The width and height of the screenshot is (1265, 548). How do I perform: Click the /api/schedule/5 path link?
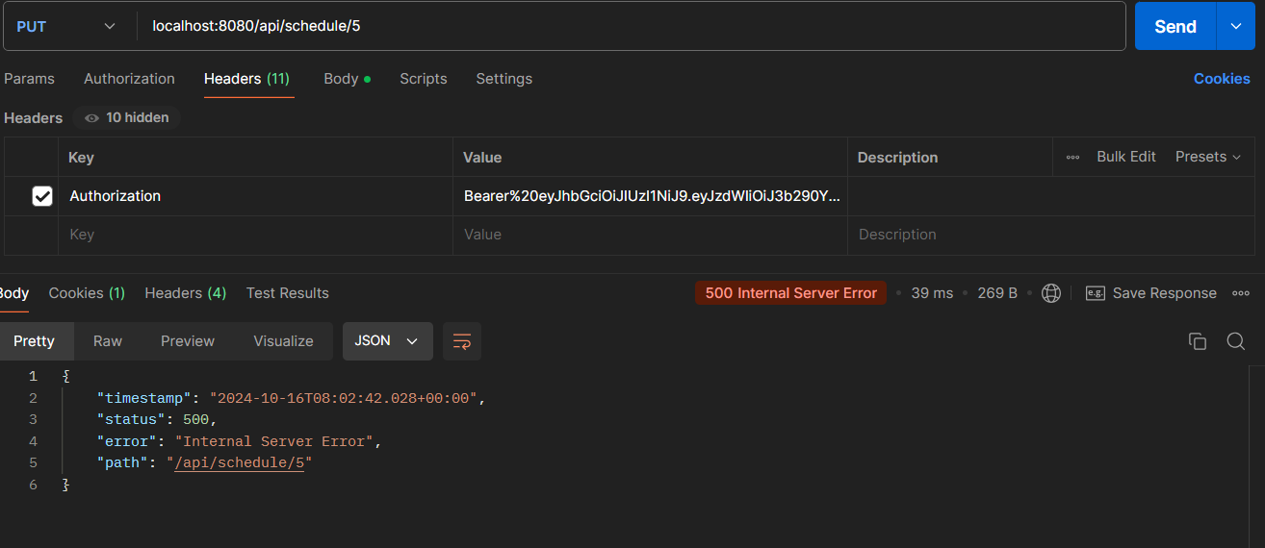click(240, 463)
